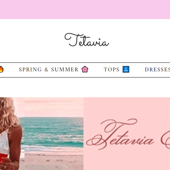This screenshot has width=170, height=170.
Task: Click the cherry blossom icon beside Summer
Action: pos(85,69)
